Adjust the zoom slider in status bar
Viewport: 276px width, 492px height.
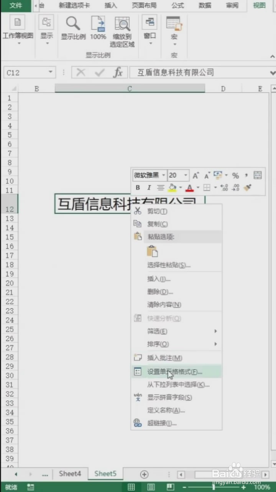click(214, 487)
